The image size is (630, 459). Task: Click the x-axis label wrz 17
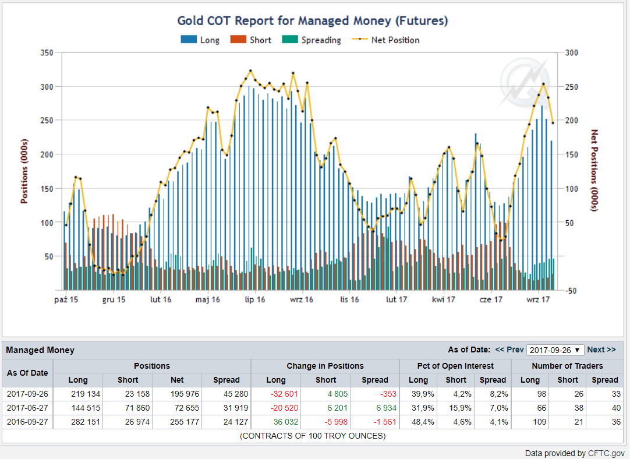click(538, 300)
